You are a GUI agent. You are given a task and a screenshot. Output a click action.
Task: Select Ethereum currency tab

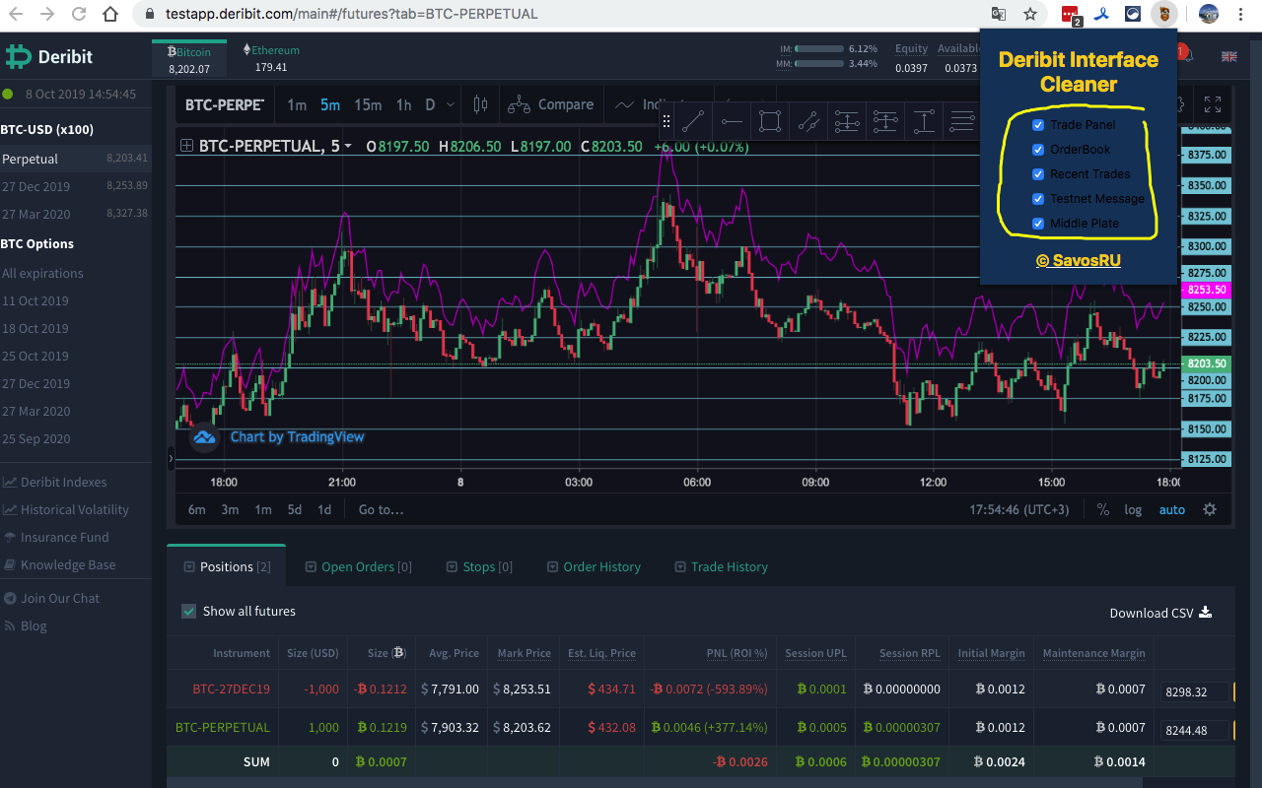click(271, 59)
